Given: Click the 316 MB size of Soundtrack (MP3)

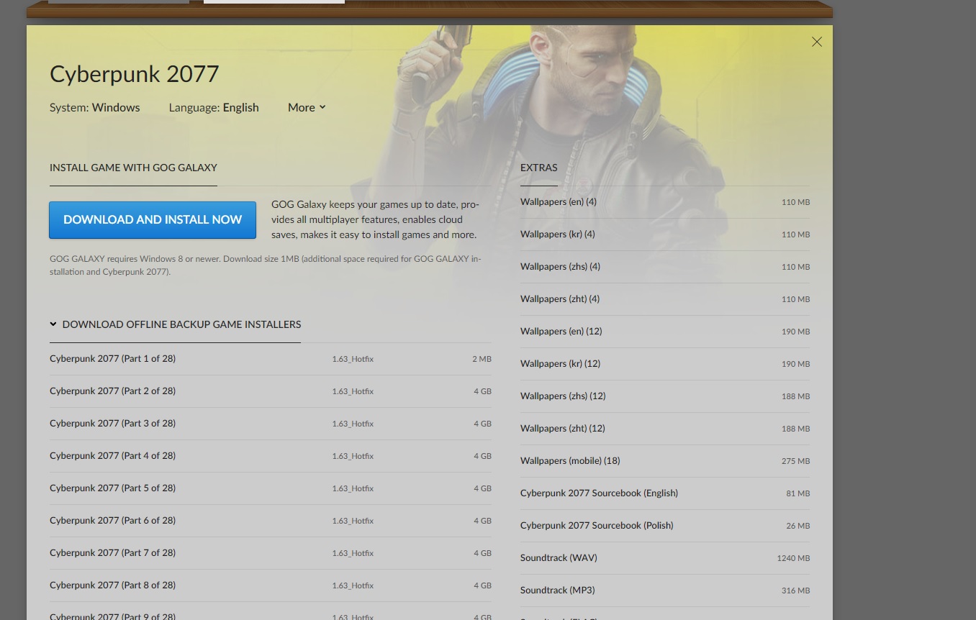Looking at the screenshot, I should 795,591.
